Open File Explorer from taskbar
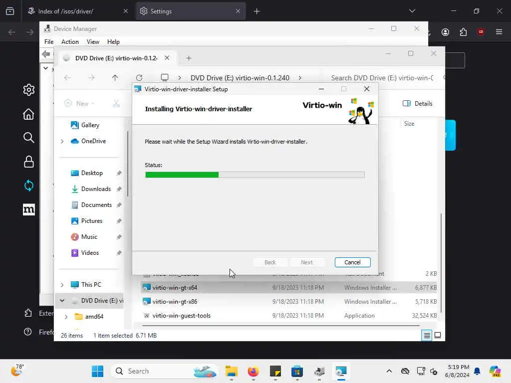This screenshot has height=383, width=511. [232, 371]
